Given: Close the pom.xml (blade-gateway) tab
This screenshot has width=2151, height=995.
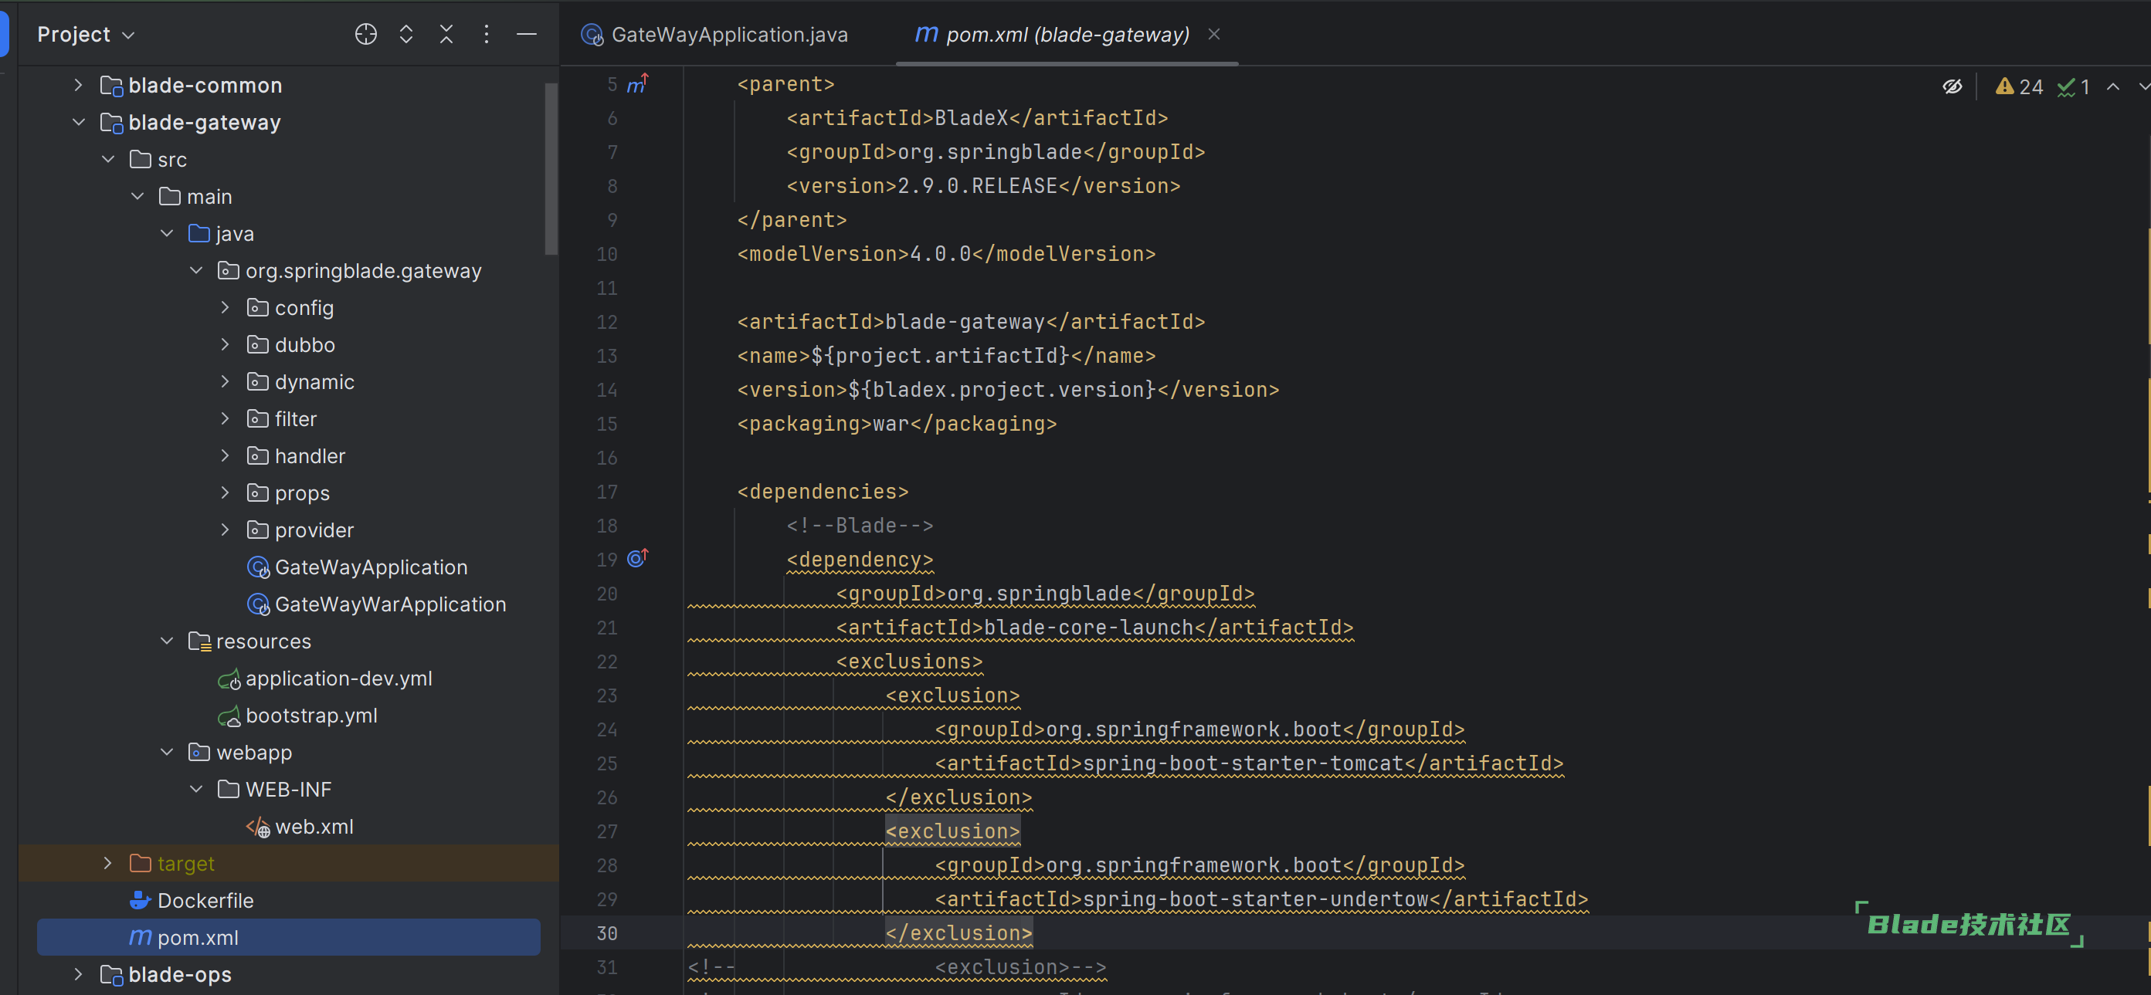Looking at the screenshot, I should pyautogui.click(x=1214, y=34).
